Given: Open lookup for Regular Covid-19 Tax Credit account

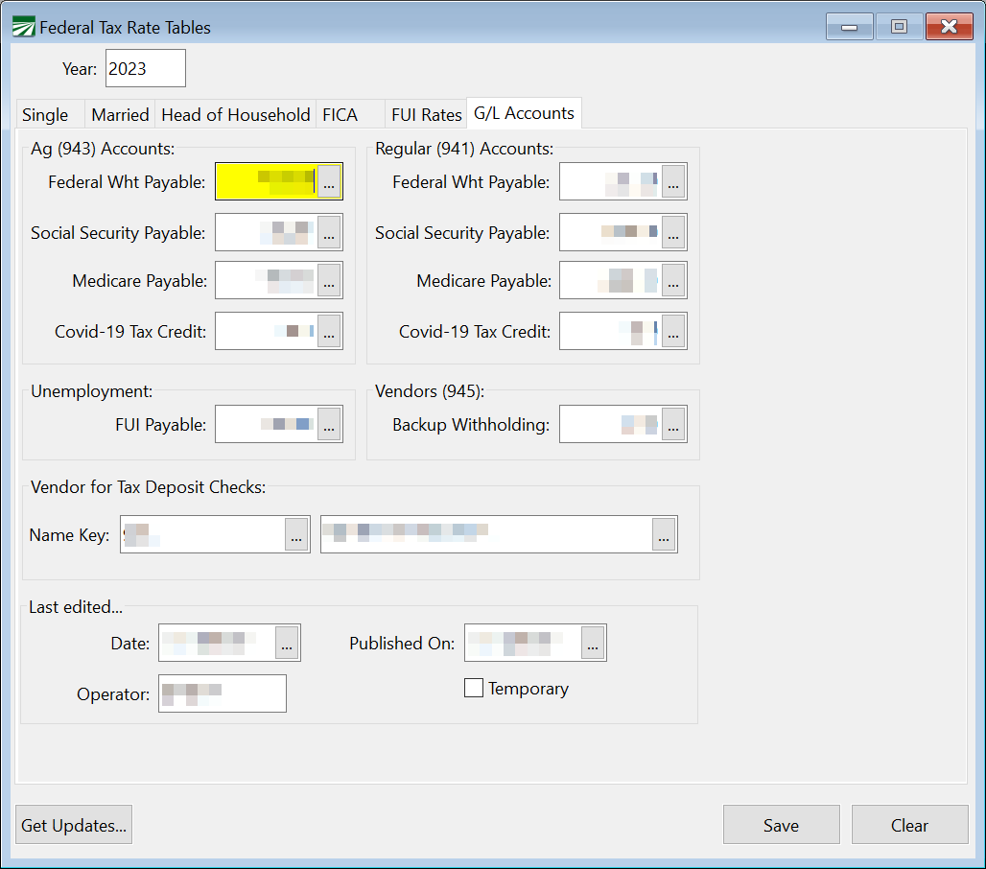Looking at the screenshot, I should (673, 331).
